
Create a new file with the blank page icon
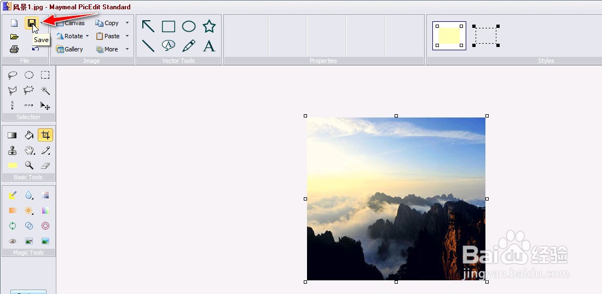click(x=14, y=23)
